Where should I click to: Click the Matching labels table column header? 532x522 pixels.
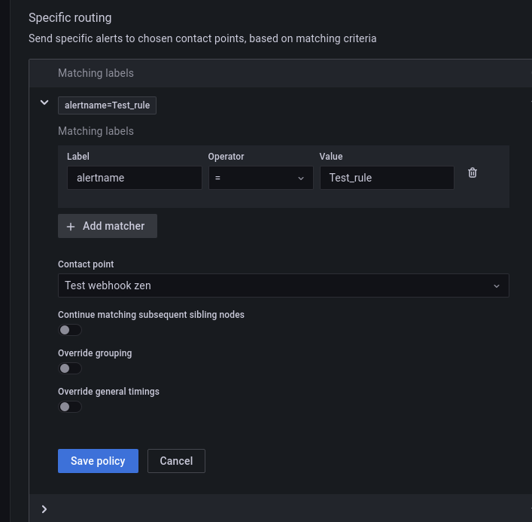pyautogui.click(x=96, y=73)
